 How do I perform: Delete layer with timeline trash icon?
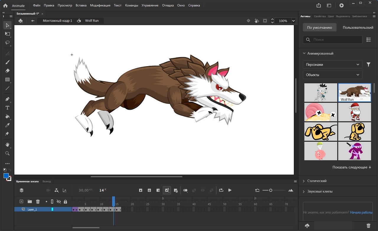[x=38, y=201]
